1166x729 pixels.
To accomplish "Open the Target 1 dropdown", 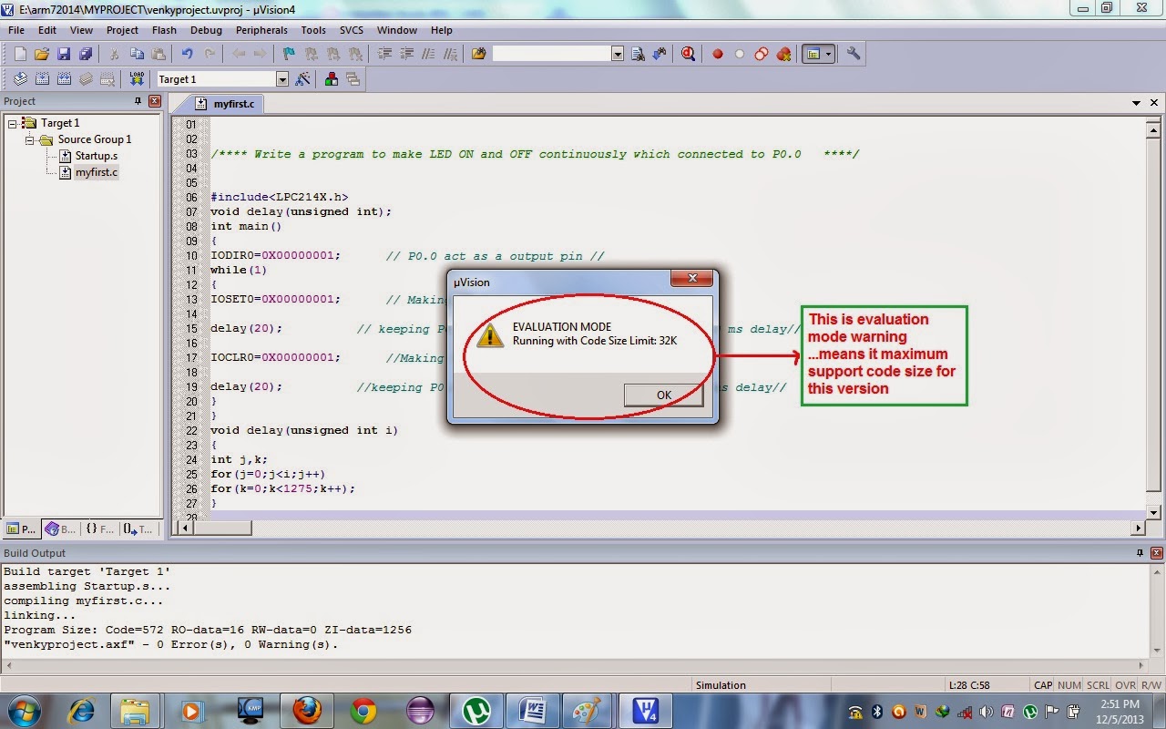I will pyautogui.click(x=282, y=79).
